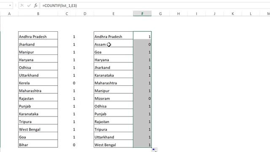Select the Andhra Pradesh cell in column E
Image resolution: width=270 pixels, height=152 pixels.
click(113, 35)
